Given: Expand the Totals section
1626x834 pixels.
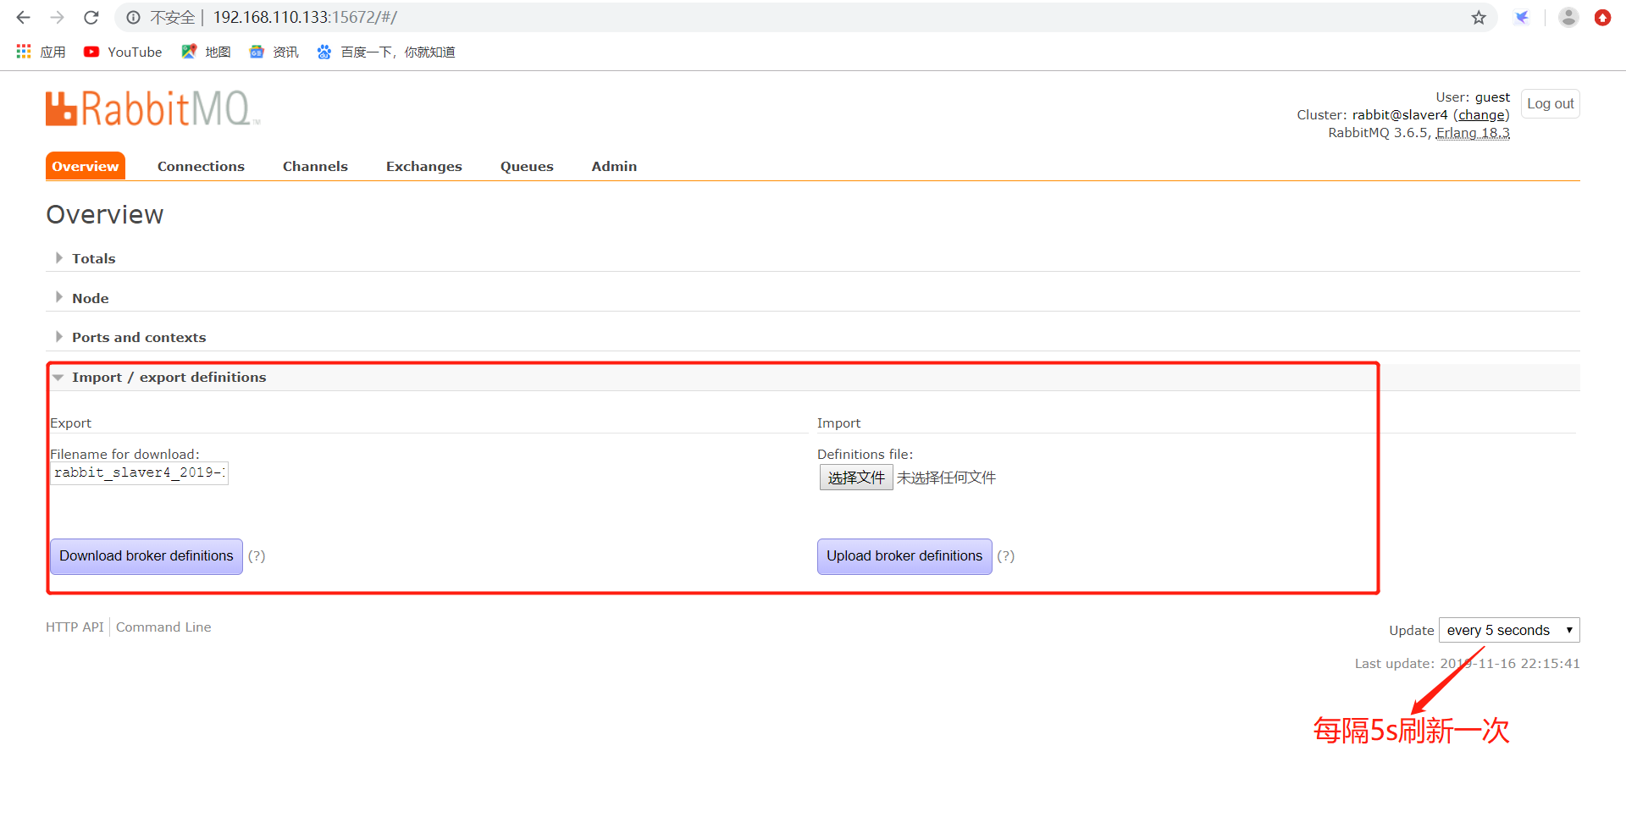Looking at the screenshot, I should (93, 258).
